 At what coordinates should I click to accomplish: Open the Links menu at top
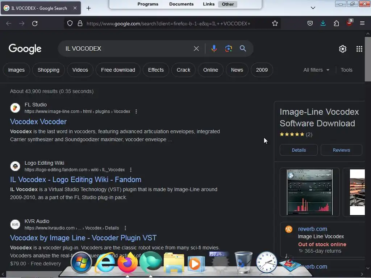click(209, 4)
